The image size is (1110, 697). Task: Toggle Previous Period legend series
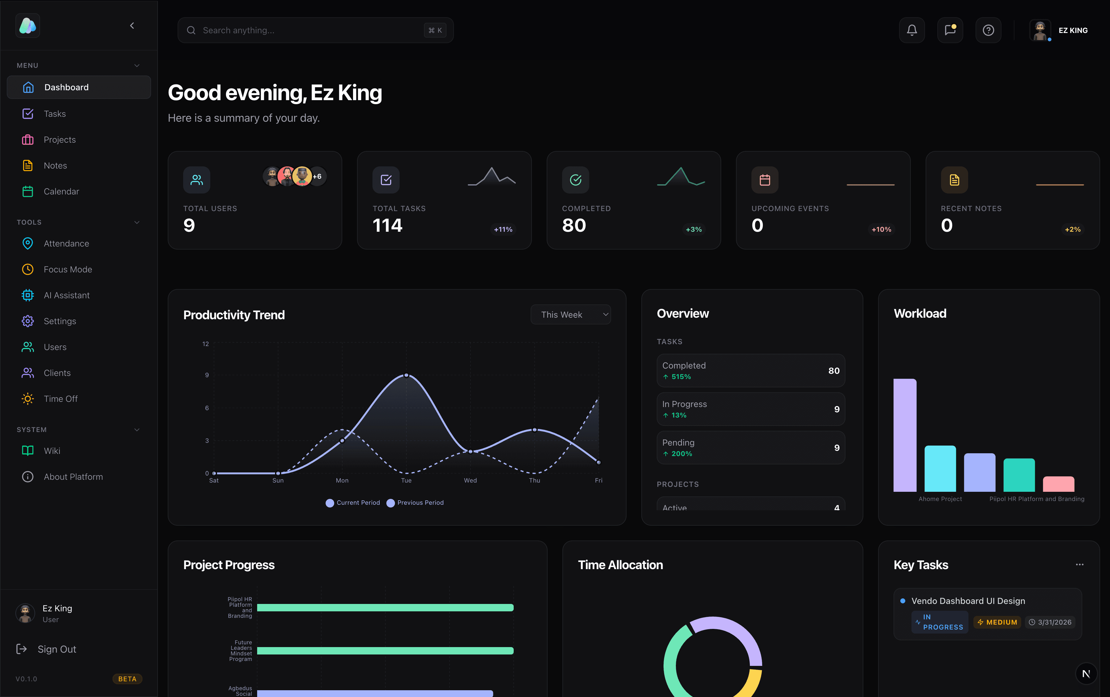[415, 503]
